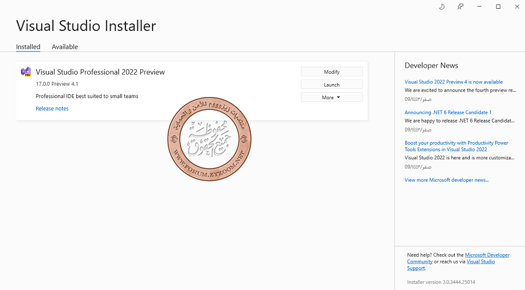Open the Release notes link
Image resolution: width=525 pixels, height=290 pixels.
point(52,108)
